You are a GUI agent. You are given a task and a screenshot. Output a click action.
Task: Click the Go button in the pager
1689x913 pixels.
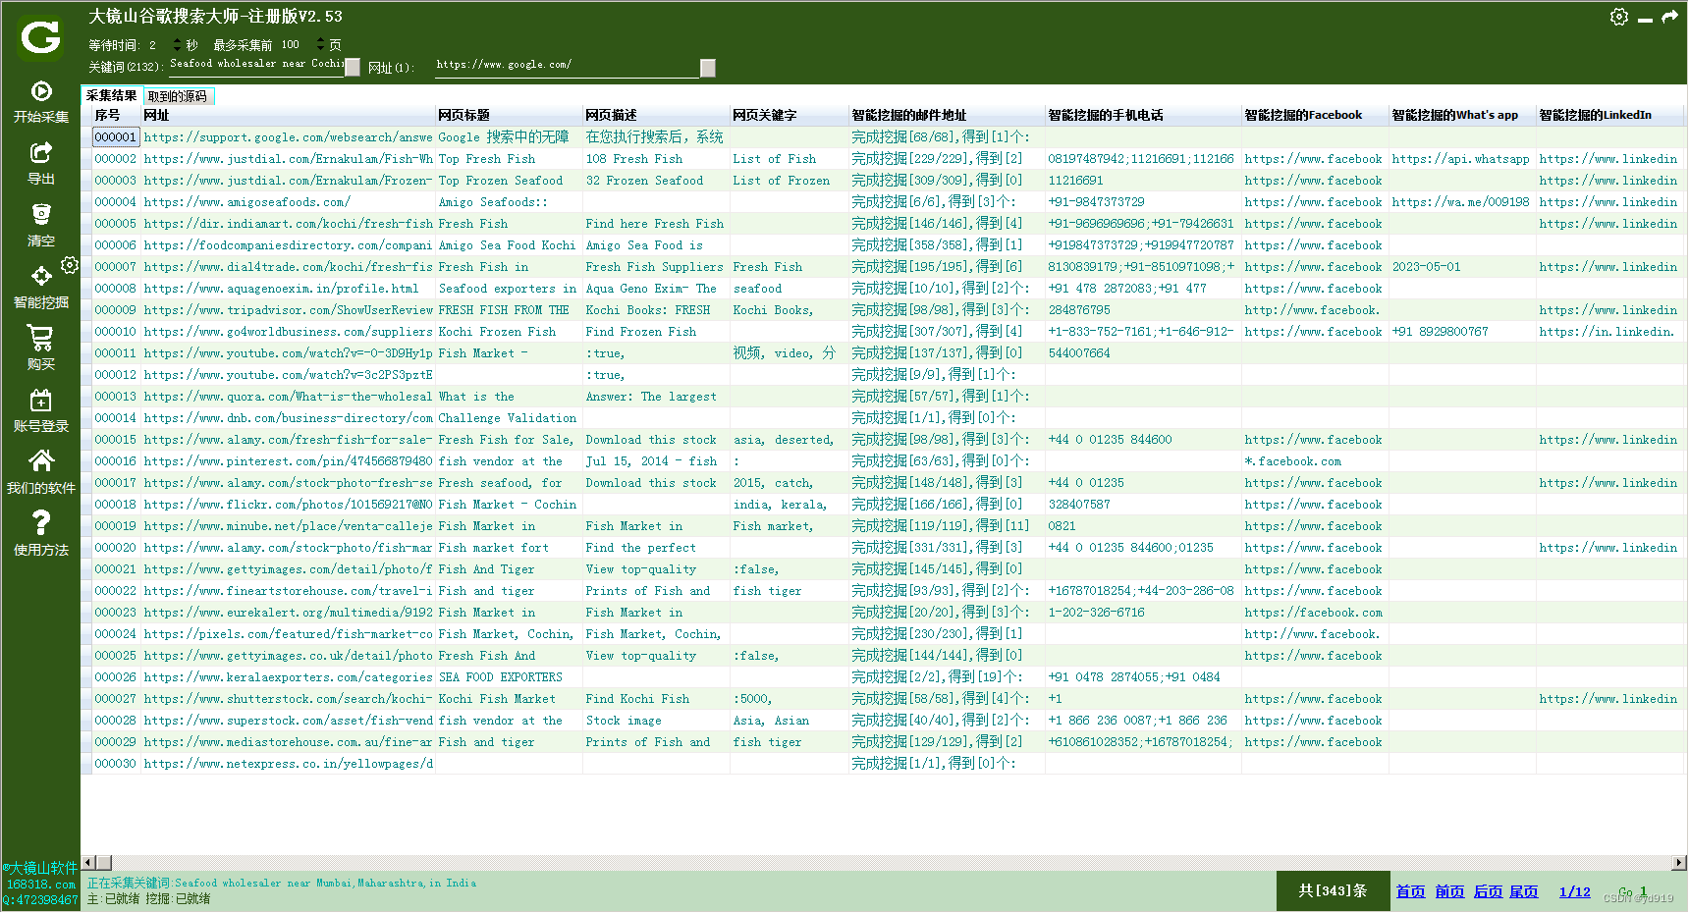pyautogui.click(x=1626, y=891)
